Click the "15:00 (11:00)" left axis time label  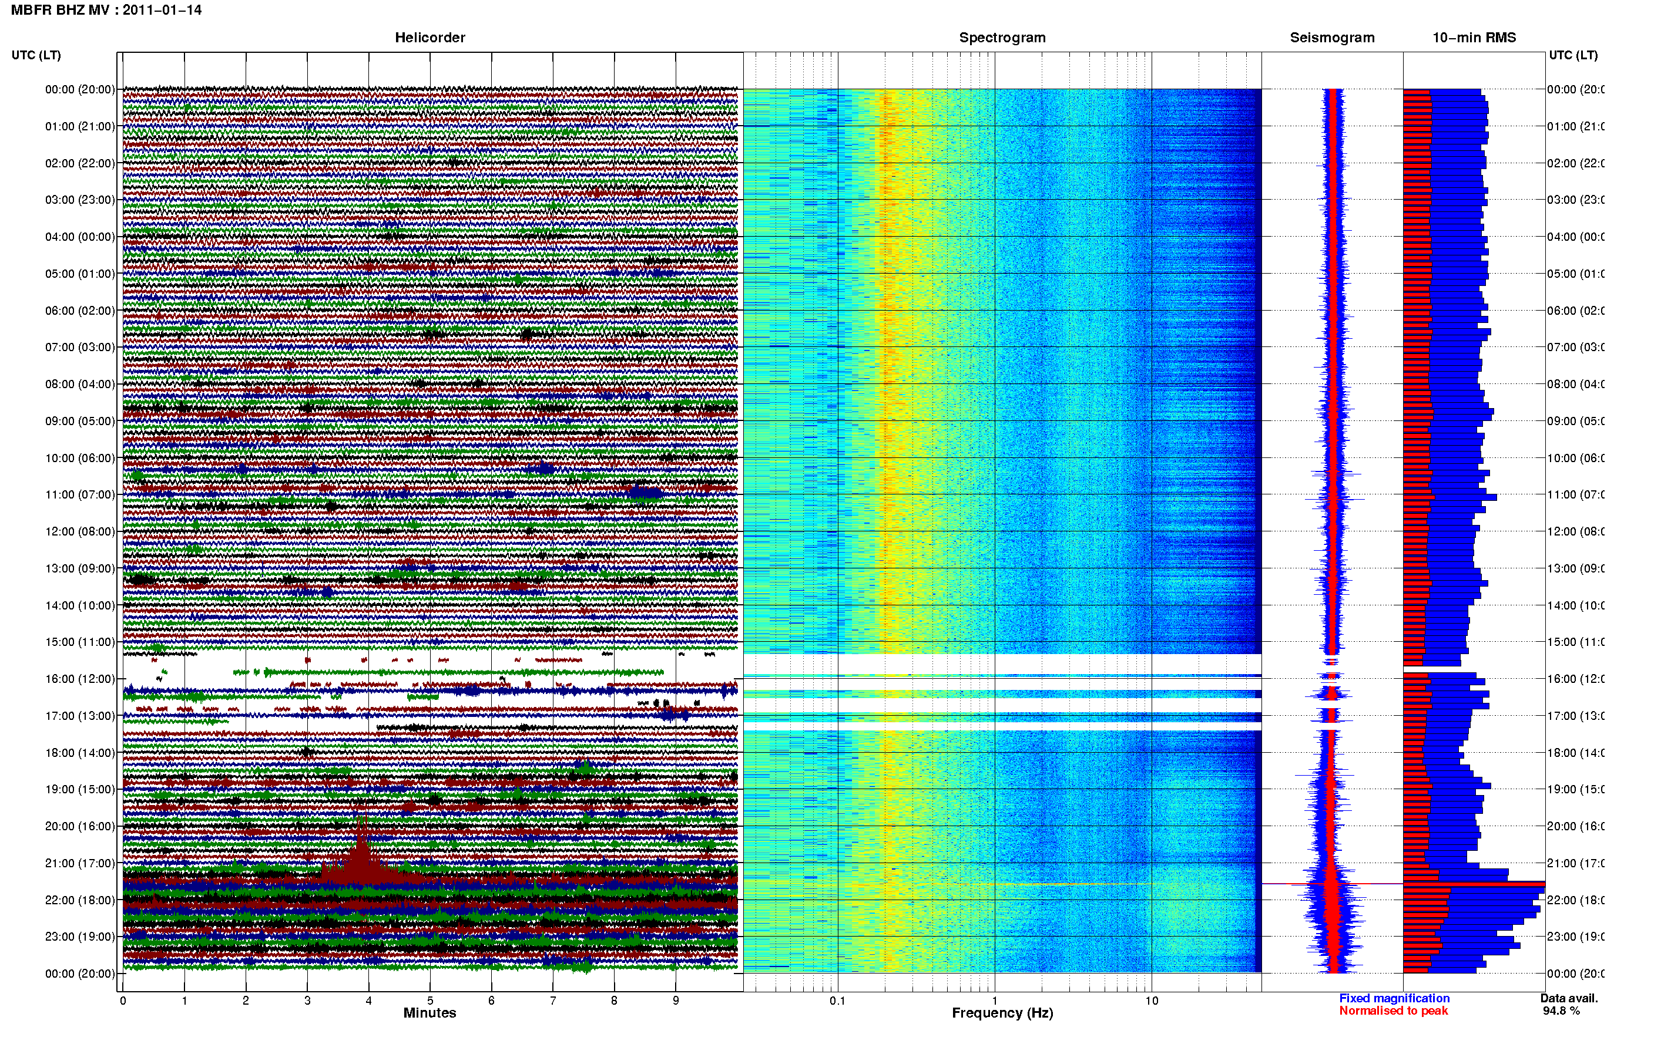tap(80, 642)
